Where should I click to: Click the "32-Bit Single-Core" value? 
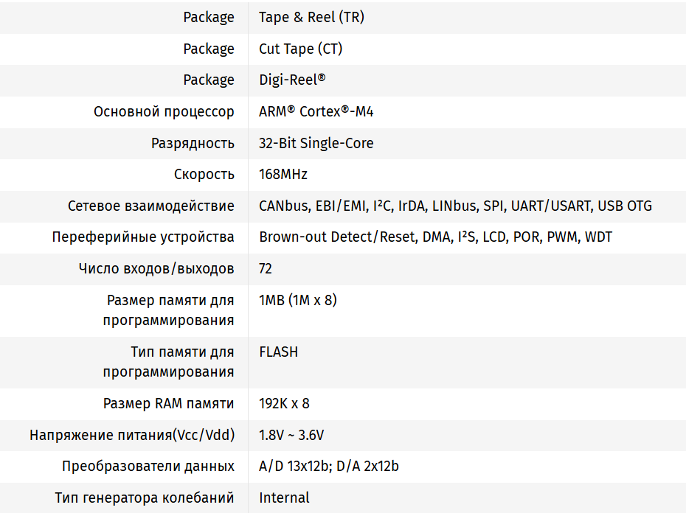(316, 143)
